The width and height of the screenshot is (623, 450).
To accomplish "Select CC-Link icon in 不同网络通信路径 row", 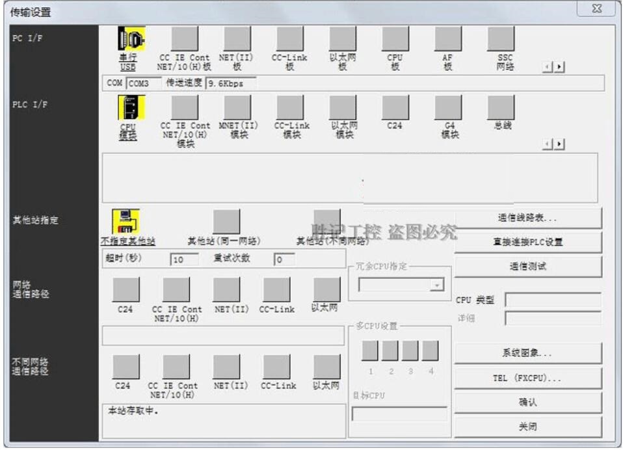I will point(276,367).
